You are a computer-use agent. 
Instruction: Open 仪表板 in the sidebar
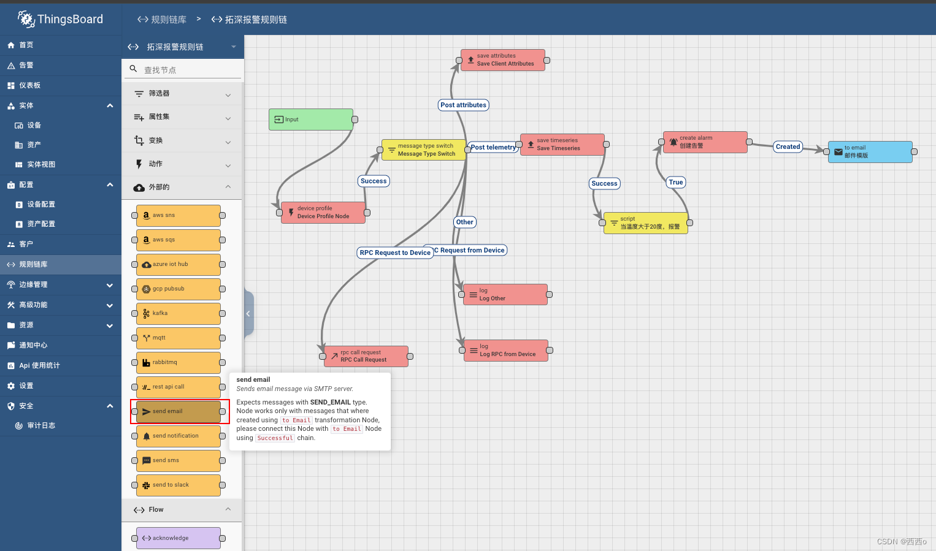coord(29,85)
